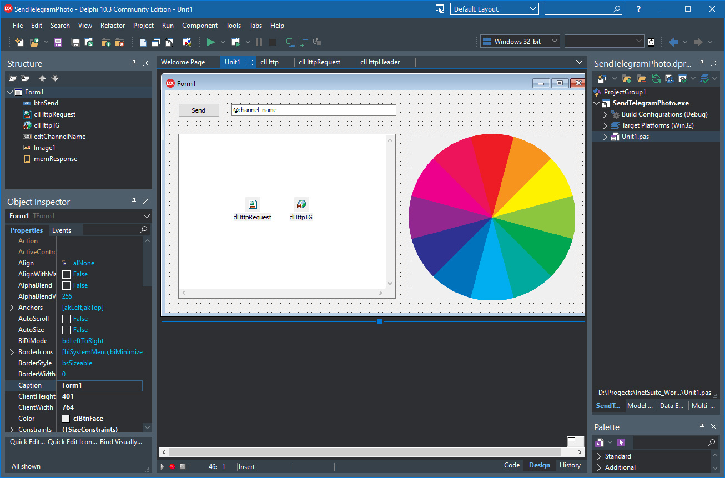Click Add Project folder icon in Projects panel
The height and width of the screenshot is (478, 725).
tap(627, 79)
